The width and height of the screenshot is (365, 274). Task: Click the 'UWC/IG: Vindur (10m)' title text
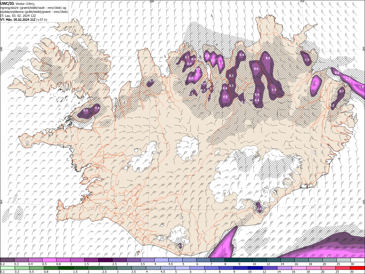pos(18,3)
